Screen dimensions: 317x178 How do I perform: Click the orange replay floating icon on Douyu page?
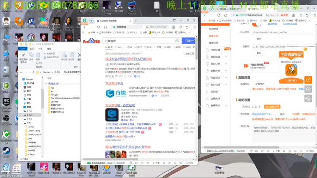(308, 80)
